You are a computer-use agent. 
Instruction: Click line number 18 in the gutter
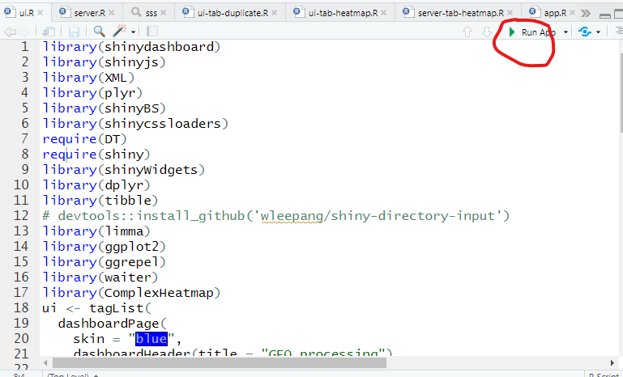pos(21,308)
